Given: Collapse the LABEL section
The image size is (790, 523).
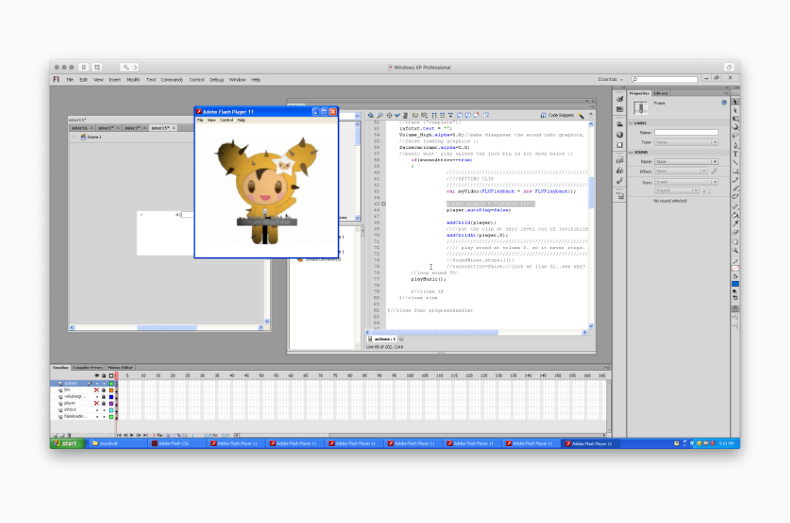Looking at the screenshot, I should 631,123.
